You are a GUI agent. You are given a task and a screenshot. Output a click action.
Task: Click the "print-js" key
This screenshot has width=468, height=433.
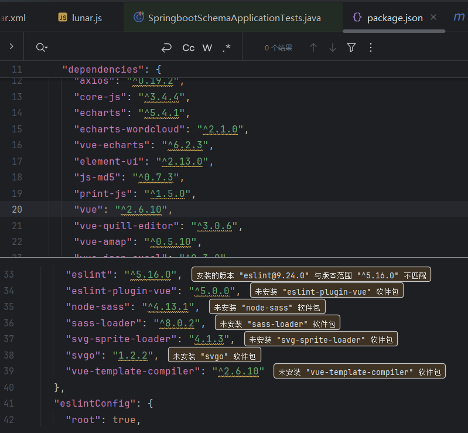click(x=103, y=194)
